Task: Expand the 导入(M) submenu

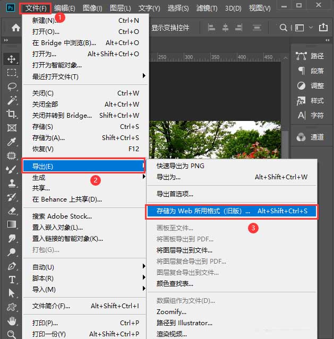Action: click(84, 289)
